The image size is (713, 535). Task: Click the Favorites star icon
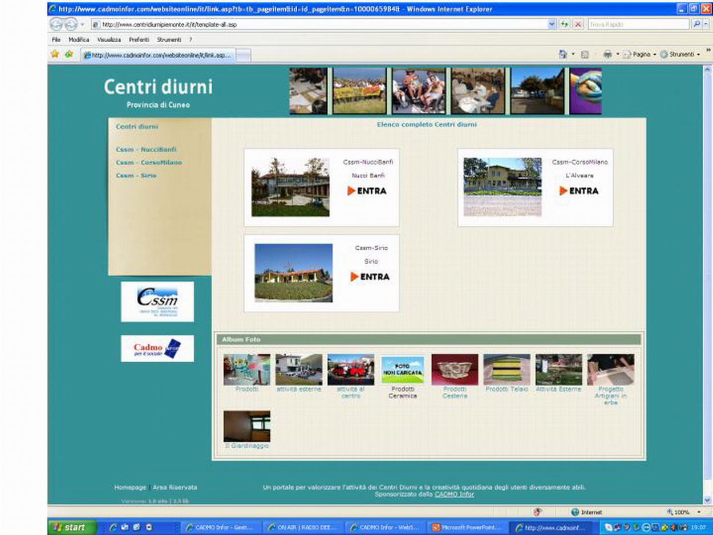55,54
